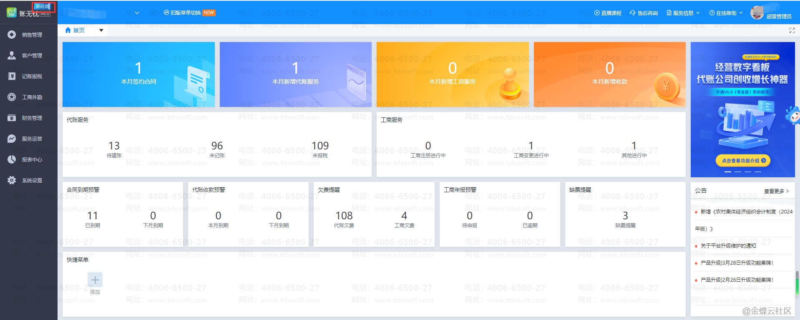Click 查看更多 in the 公告 panel

point(776,191)
